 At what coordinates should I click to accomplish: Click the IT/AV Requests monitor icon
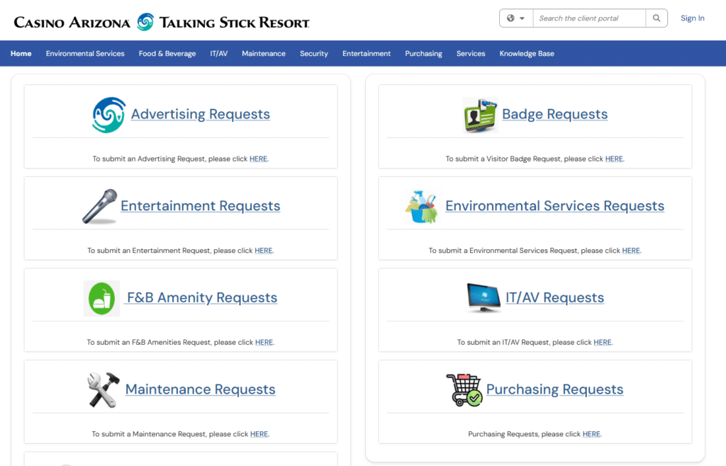pos(484,297)
